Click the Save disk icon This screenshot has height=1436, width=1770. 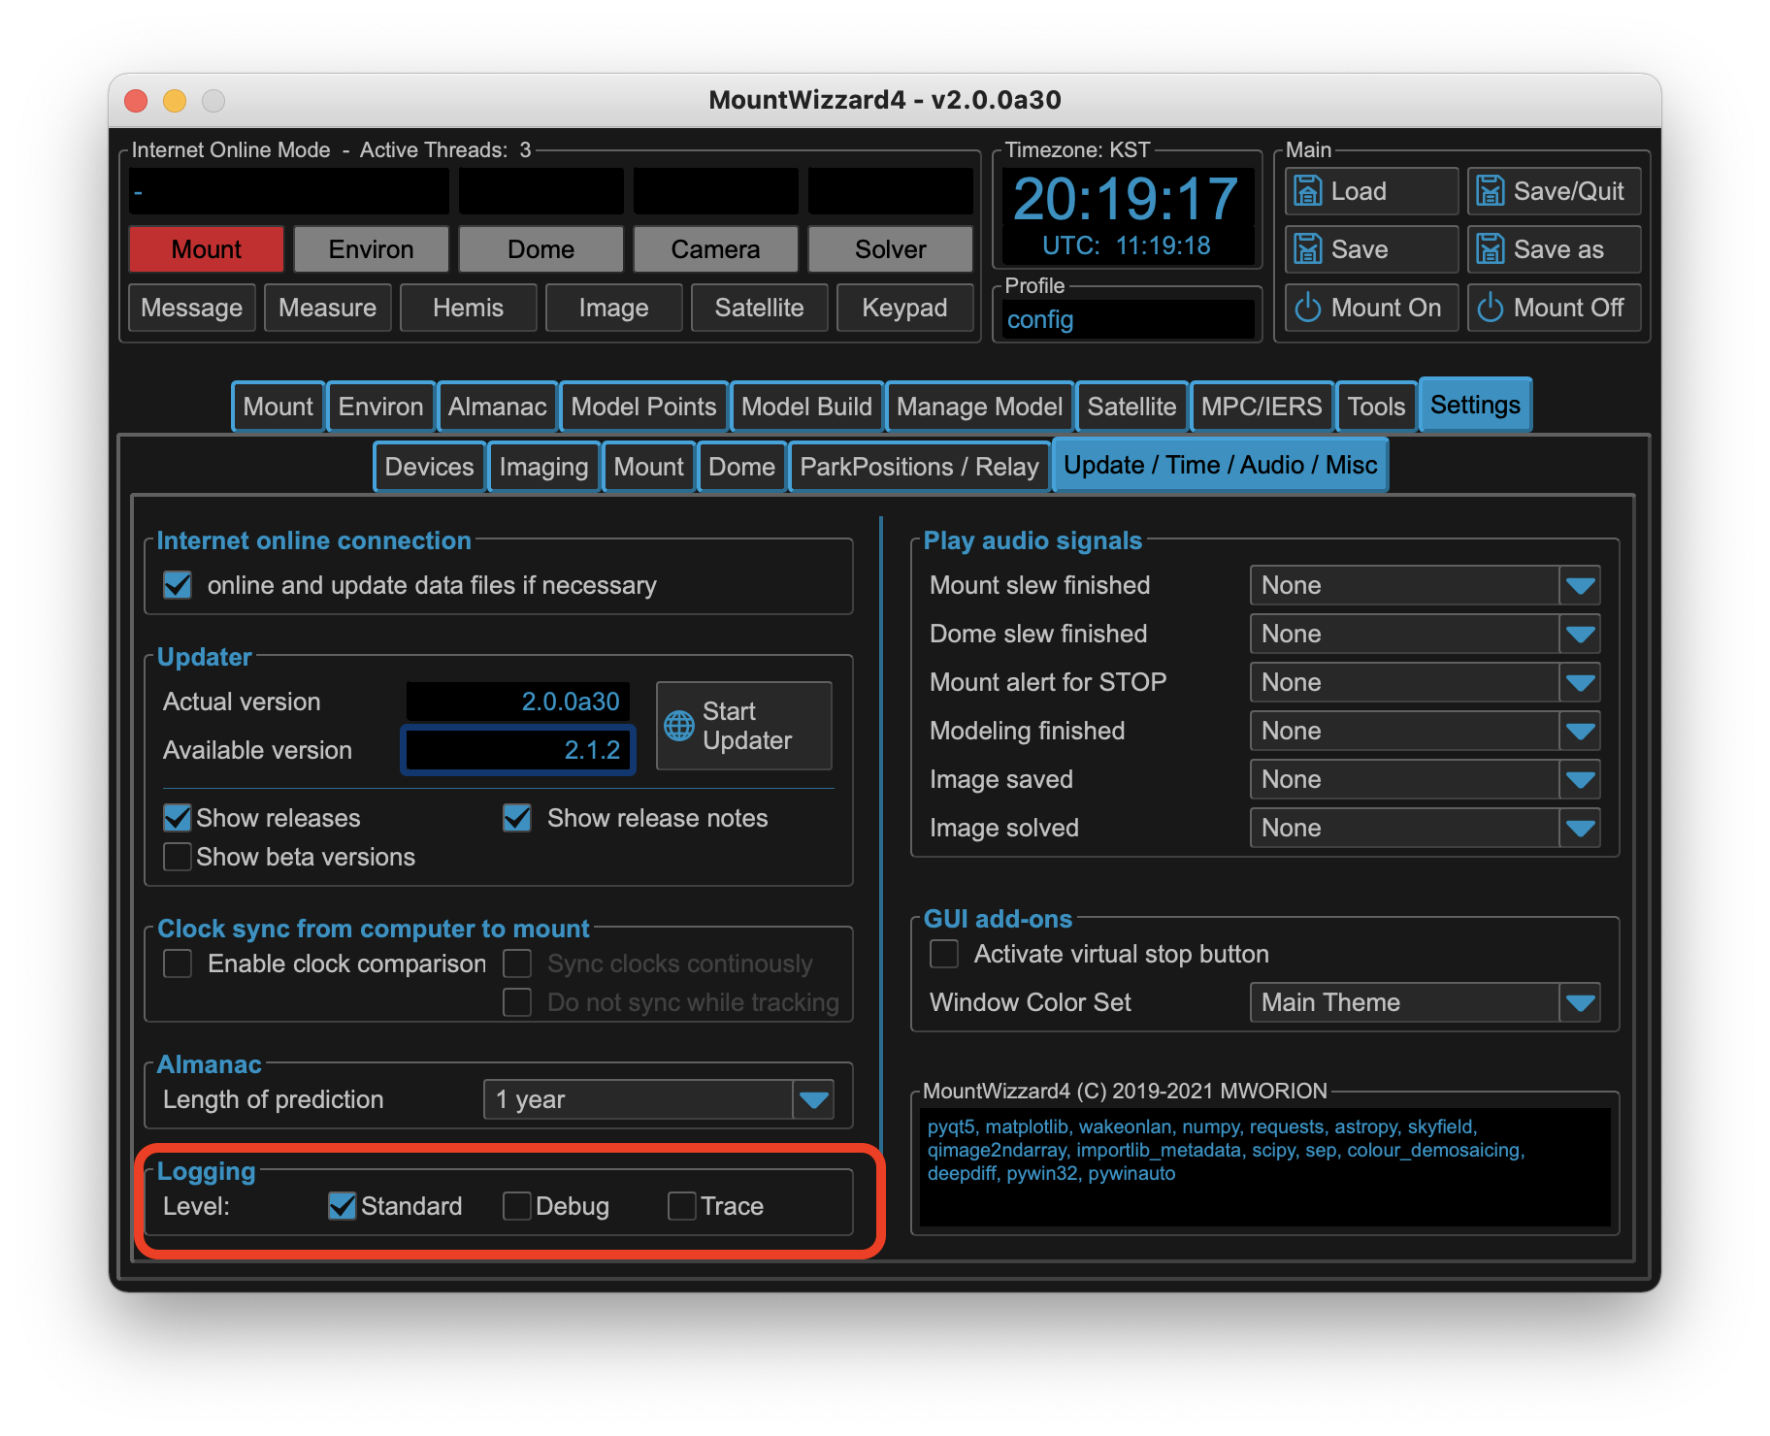click(1307, 249)
